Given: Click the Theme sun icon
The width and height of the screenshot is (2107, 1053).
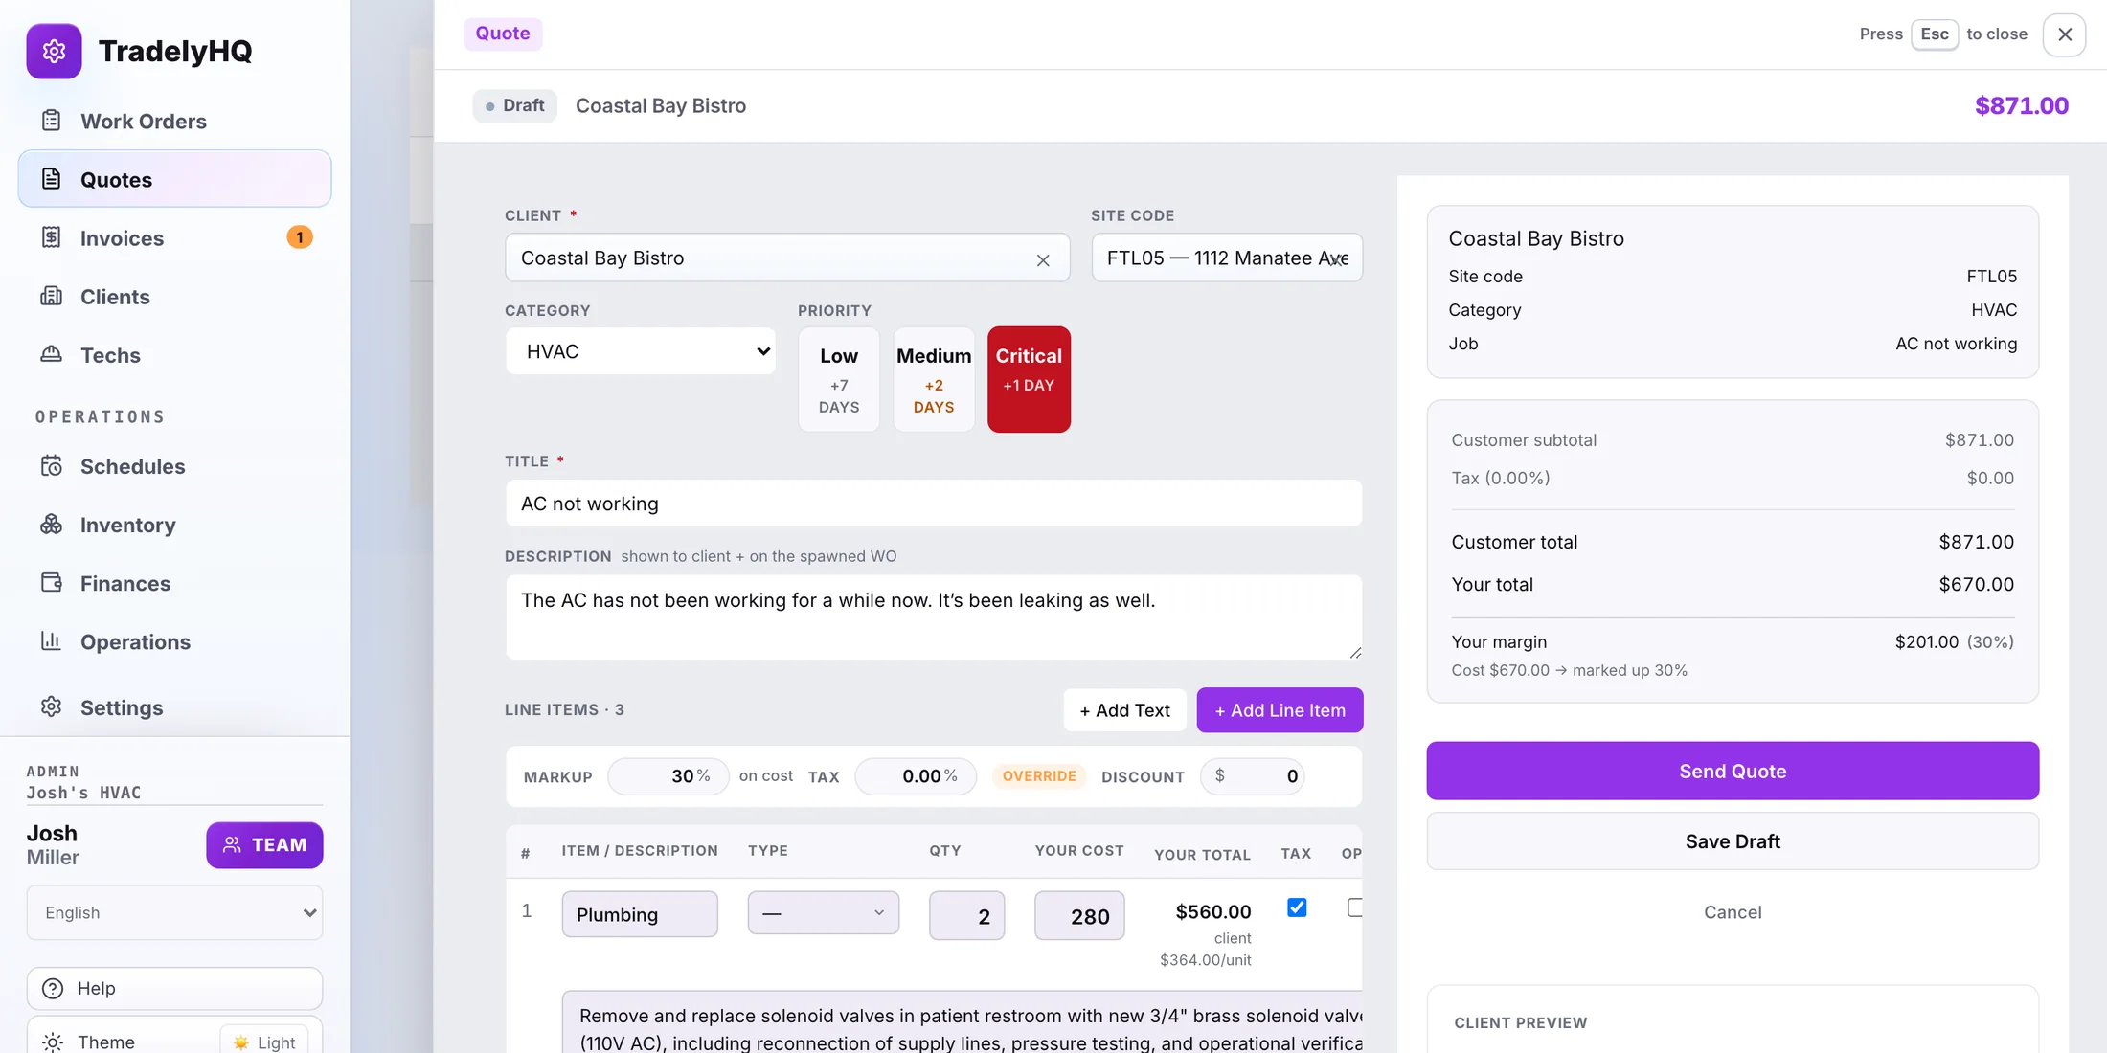Looking at the screenshot, I should pos(54,1042).
